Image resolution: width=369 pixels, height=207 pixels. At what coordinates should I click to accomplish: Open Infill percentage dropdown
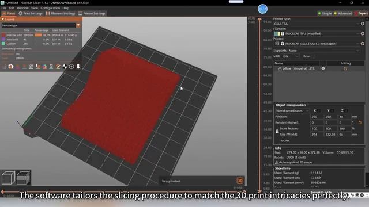pos(290,56)
